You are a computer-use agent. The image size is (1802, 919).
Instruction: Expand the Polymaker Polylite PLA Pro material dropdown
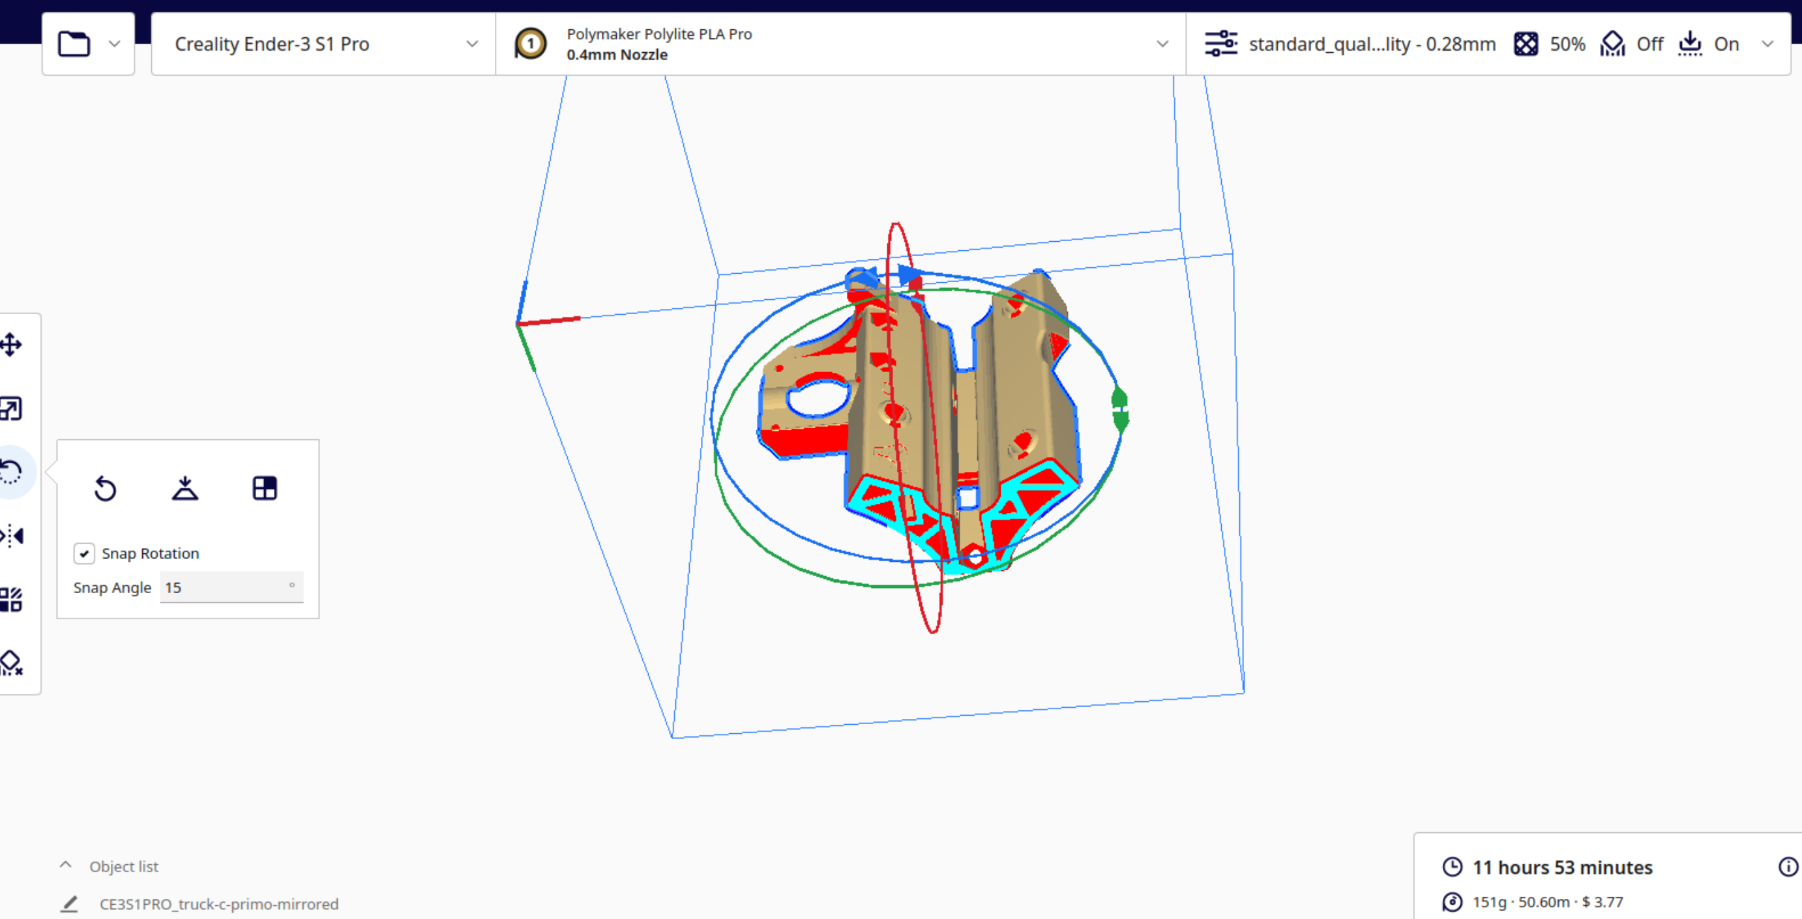point(1162,44)
